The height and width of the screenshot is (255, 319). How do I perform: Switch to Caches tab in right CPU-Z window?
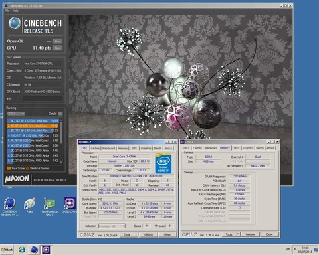coord(197,148)
